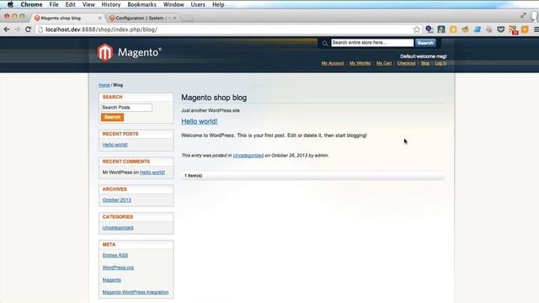Click the Pocket extension icon

[x=501, y=29]
